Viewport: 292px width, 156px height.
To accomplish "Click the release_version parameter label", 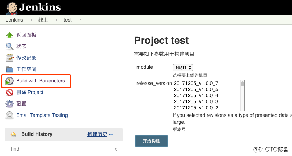I will pos(154,83).
